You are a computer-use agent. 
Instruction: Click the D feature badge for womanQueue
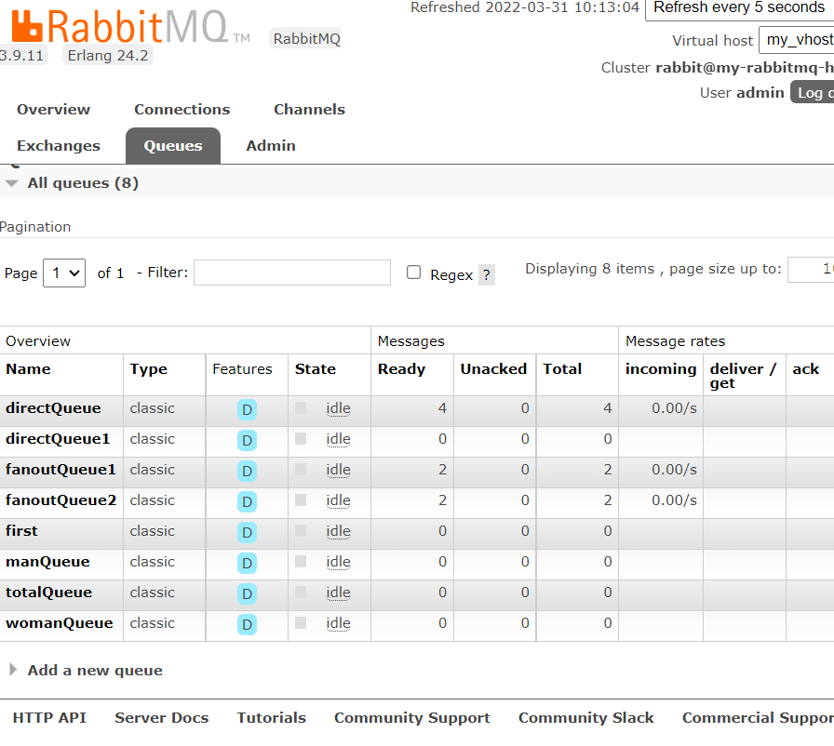point(247,625)
